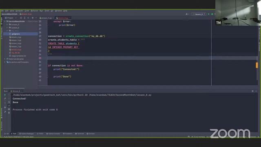This screenshot has height=147, width=261.
Task: Open the TODO tool window tab
Action: click(x=40, y=134)
